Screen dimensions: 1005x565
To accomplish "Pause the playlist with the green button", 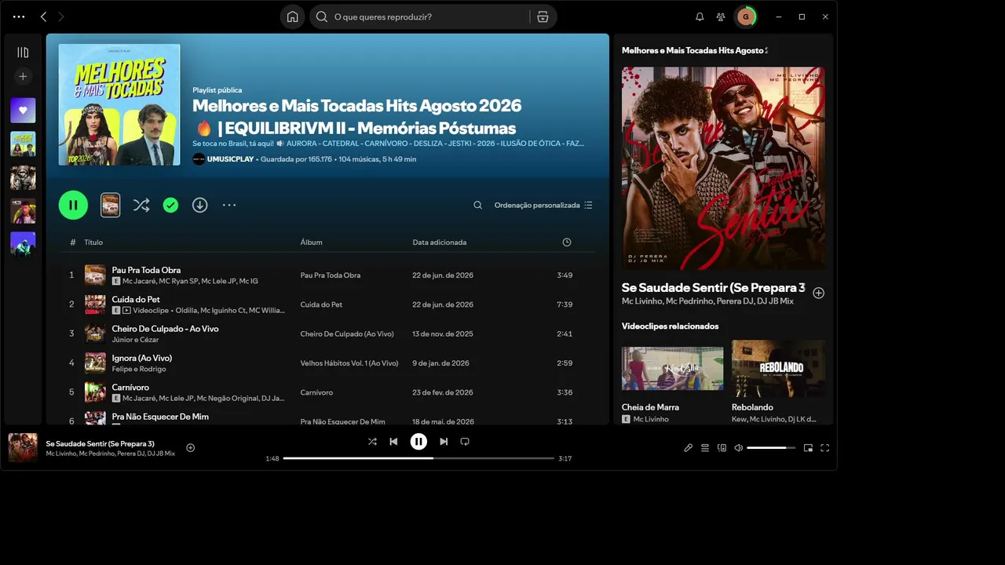I will tap(73, 205).
